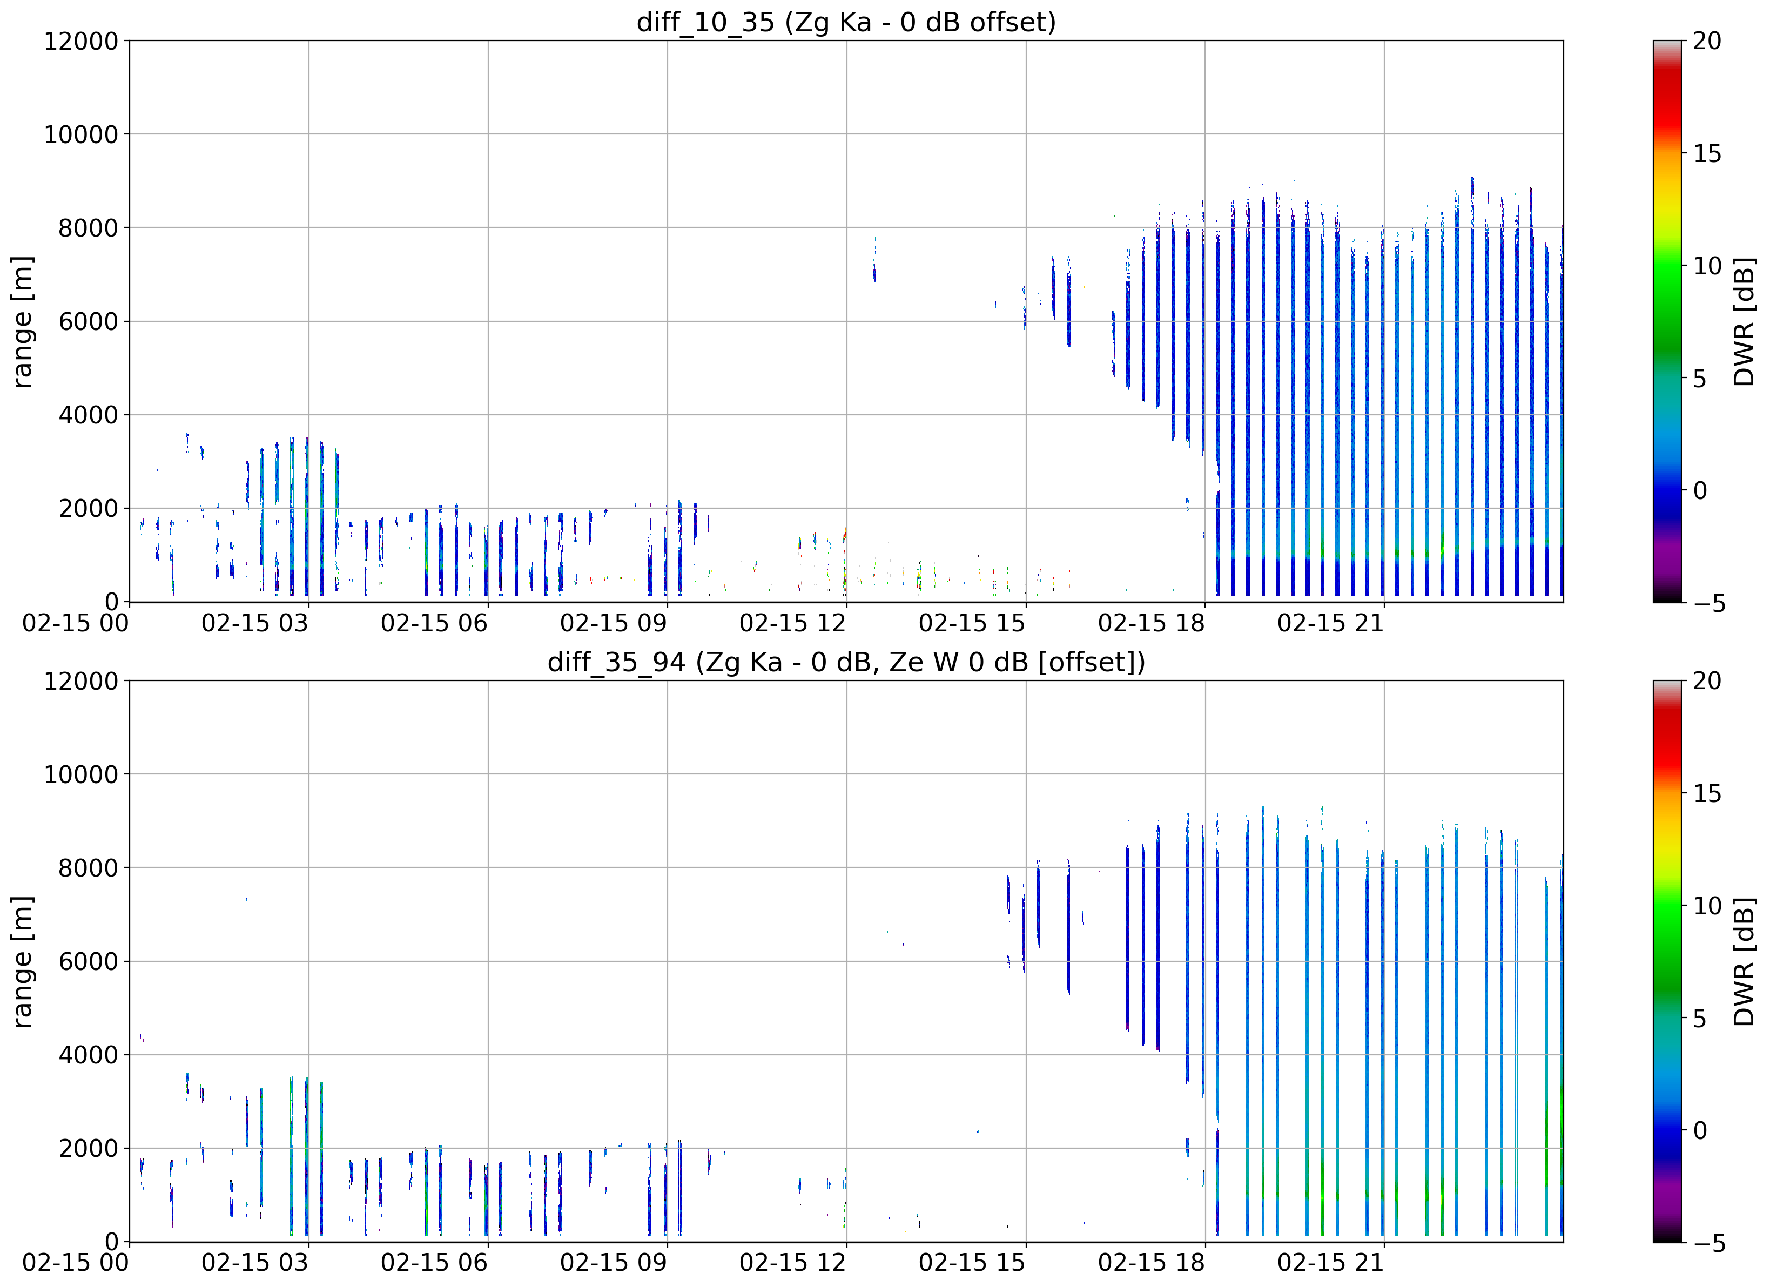Click the '10' tick on the diff_35_94 colorbar
1770x1287 pixels.
point(1707,906)
